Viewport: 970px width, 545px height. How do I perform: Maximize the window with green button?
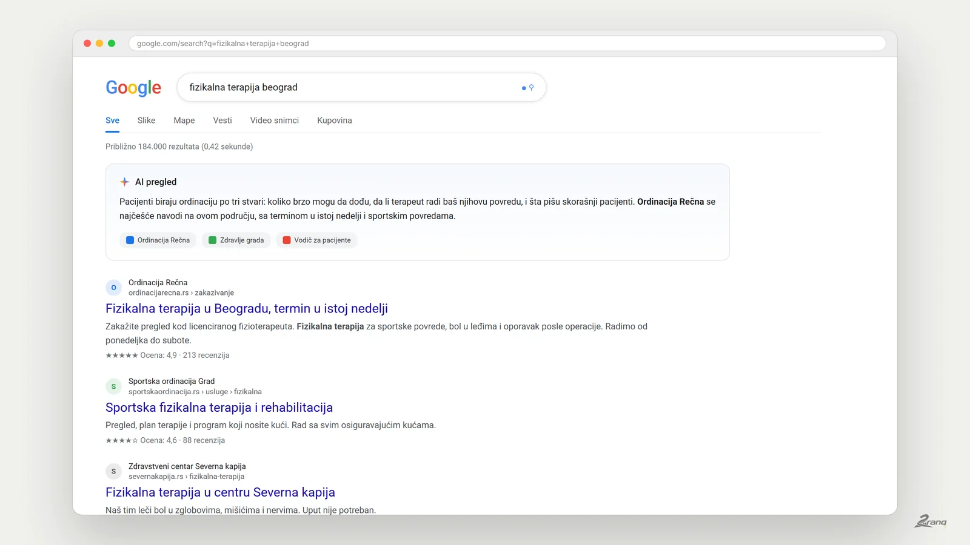[x=112, y=44]
